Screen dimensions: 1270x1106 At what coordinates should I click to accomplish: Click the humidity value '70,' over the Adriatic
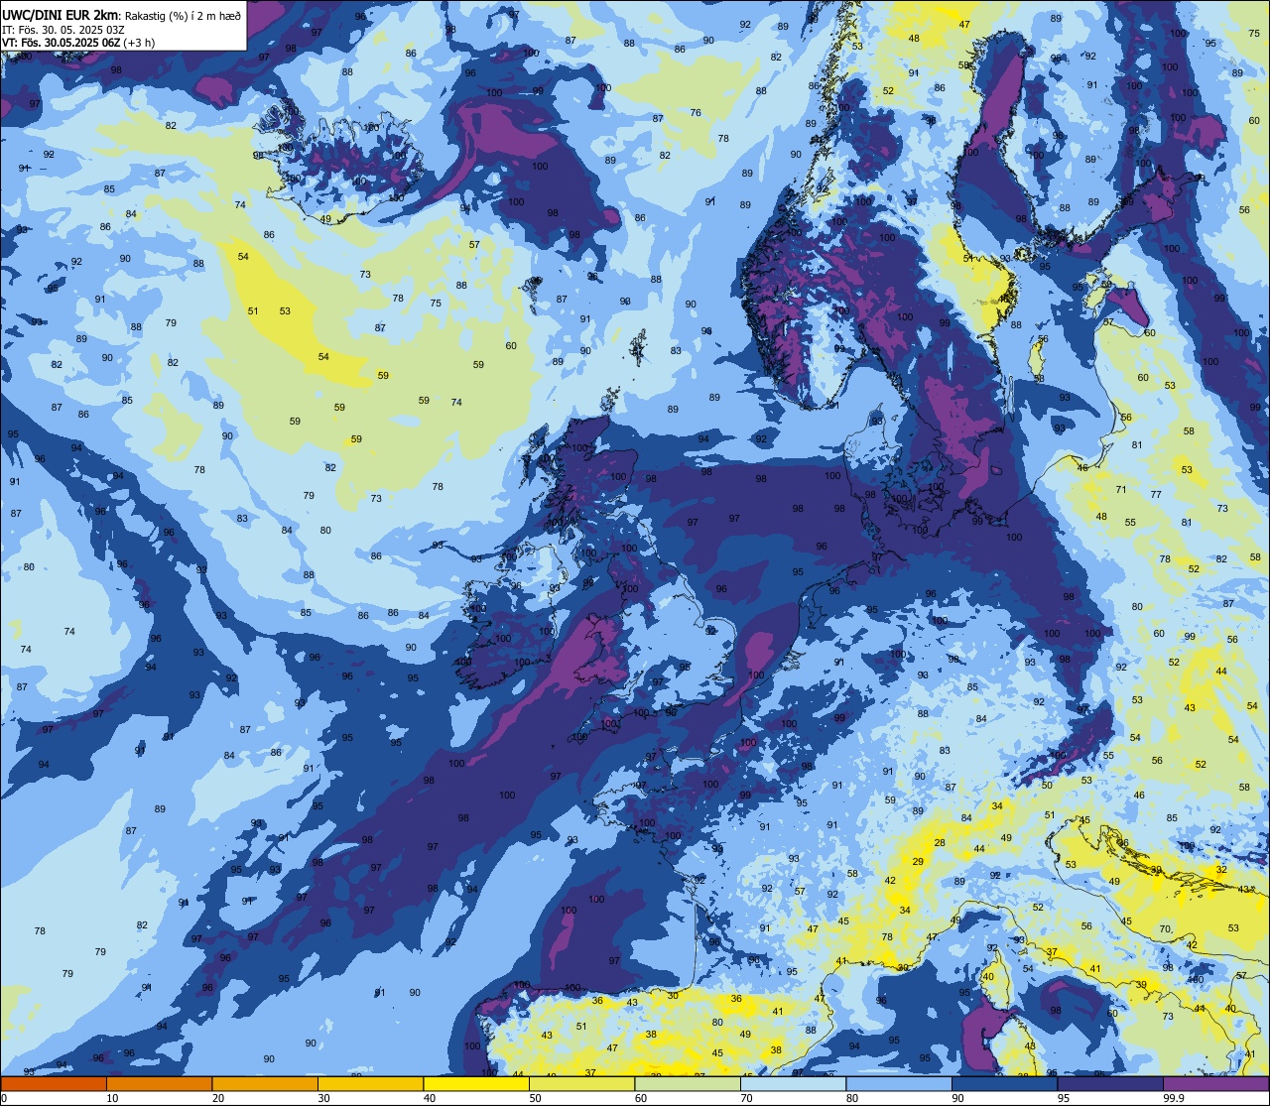pos(1168,928)
